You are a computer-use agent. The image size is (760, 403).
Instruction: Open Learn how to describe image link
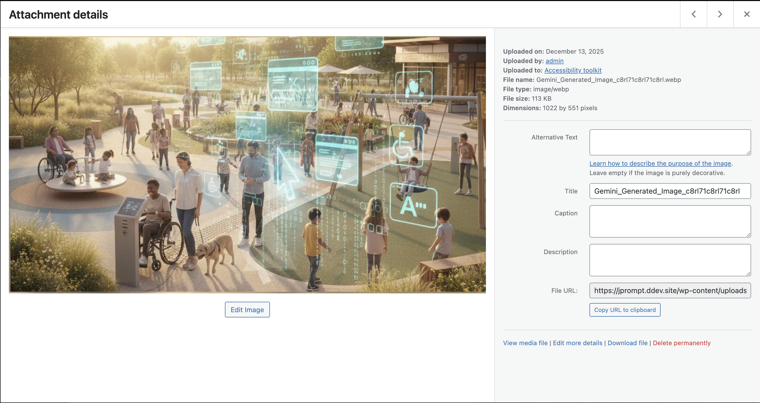click(660, 163)
